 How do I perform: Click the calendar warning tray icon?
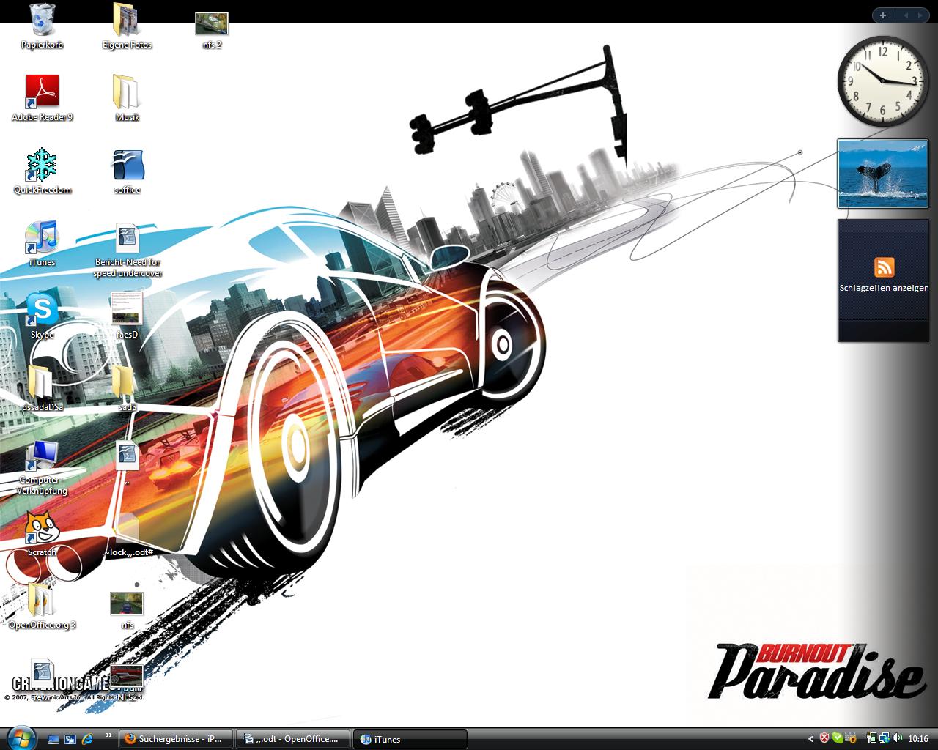pos(851,738)
